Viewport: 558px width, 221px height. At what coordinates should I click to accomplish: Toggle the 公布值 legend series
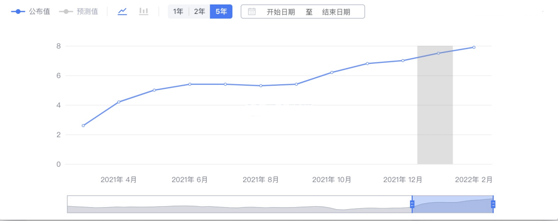pos(31,11)
